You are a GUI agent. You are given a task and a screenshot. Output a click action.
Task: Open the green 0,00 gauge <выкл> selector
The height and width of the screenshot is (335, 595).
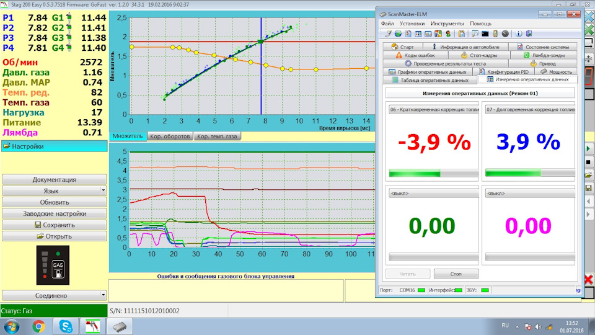[434, 194]
